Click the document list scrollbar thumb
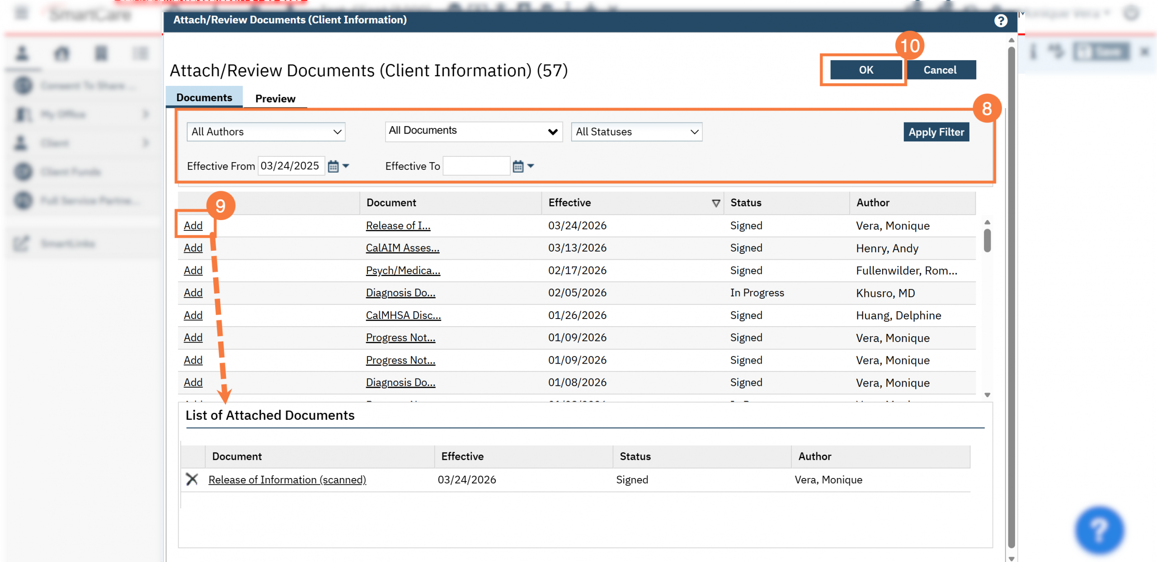The height and width of the screenshot is (562, 1157). [987, 240]
